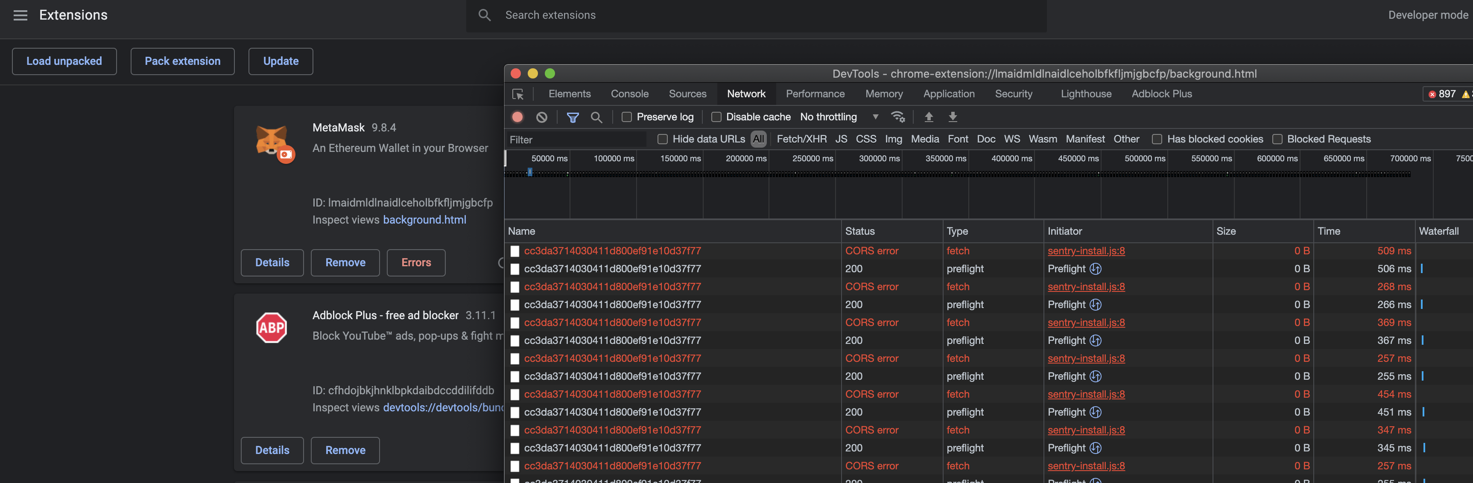This screenshot has width=1473, height=483.
Task: Switch to the Elements tab in DevTools
Action: (x=570, y=94)
